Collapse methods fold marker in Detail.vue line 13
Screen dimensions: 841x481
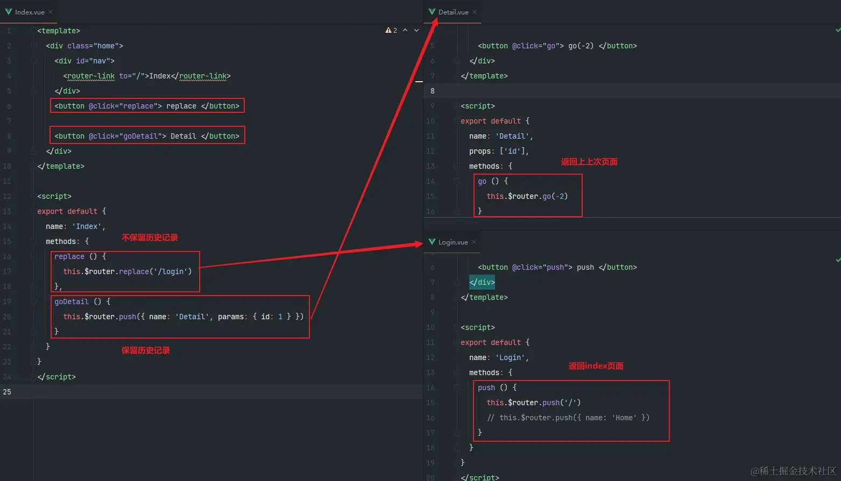click(x=457, y=166)
